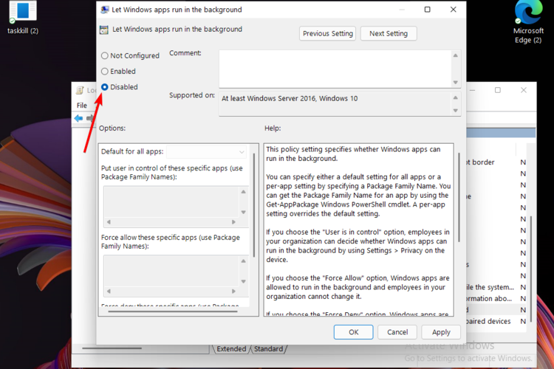Click down arrow in Force allow apps list
This screenshot has width=554, height=369.
[244, 281]
